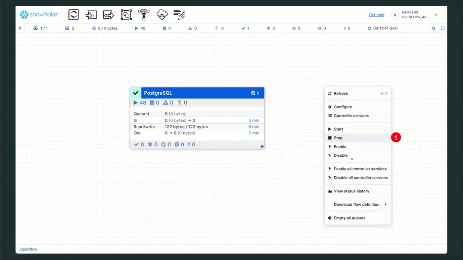Open the search magnifier icon
This screenshot has width=463, height=260.
click(434, 28)
